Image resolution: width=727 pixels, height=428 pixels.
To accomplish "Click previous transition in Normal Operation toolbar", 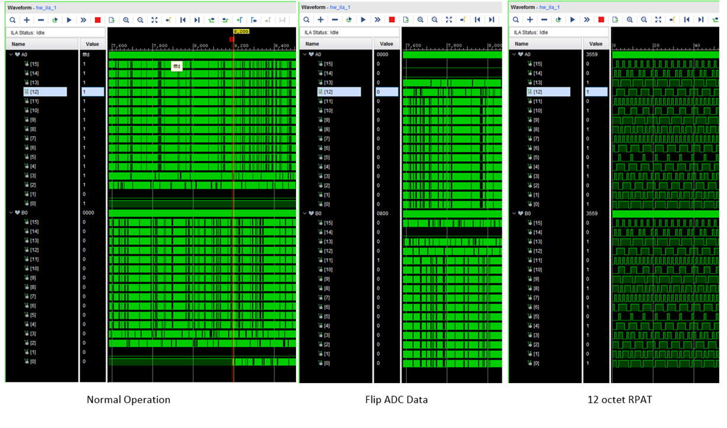I will (x=211, y=19).
